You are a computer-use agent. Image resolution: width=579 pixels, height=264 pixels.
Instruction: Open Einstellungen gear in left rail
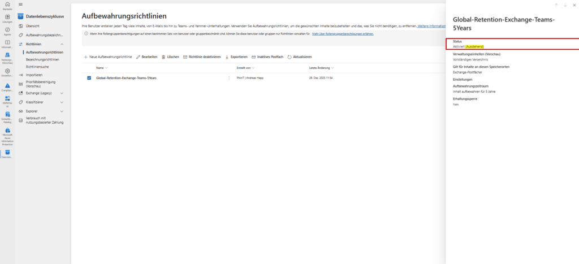coord(7,72)
